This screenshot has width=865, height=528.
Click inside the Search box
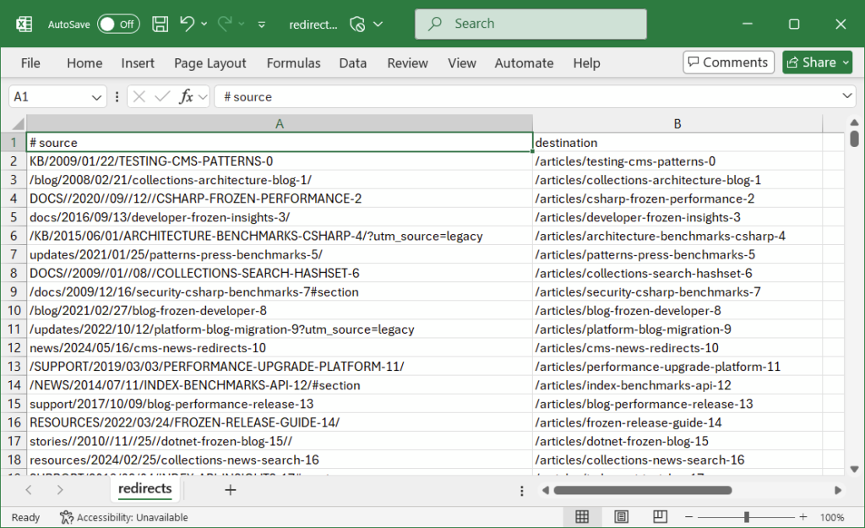pyautogui.click(x=530, y=24)
